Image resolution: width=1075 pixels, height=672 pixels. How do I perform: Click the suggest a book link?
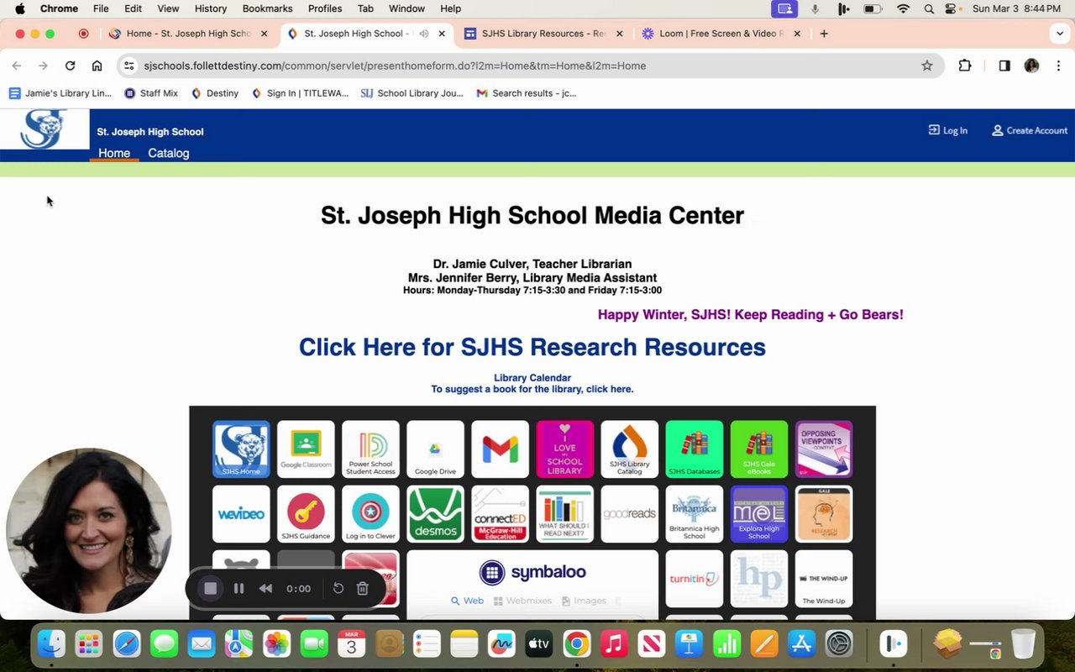coord(532,389)
